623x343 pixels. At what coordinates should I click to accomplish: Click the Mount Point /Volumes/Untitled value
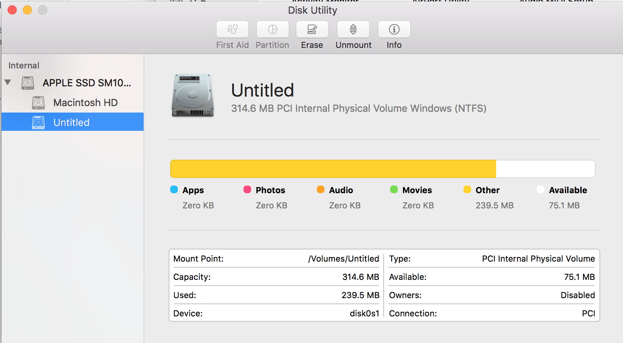point(343,259)
